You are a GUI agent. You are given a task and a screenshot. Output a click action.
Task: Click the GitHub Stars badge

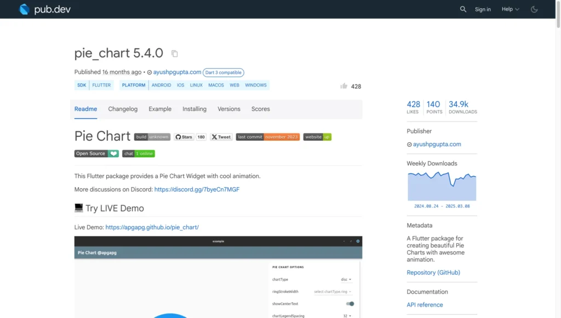click(184, 137)
